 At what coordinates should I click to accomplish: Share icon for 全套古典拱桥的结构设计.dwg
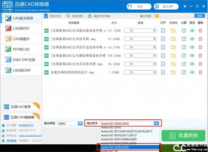tap(184, 72)
